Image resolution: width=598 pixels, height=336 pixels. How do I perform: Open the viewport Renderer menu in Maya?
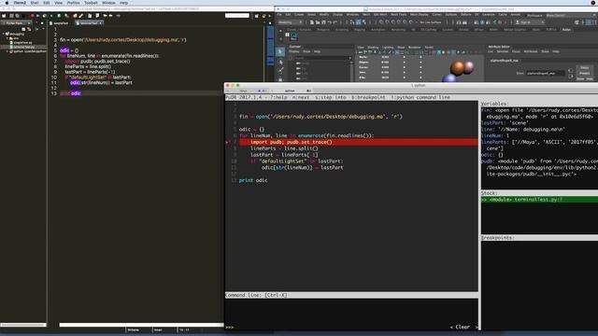(x=415, y=48)
